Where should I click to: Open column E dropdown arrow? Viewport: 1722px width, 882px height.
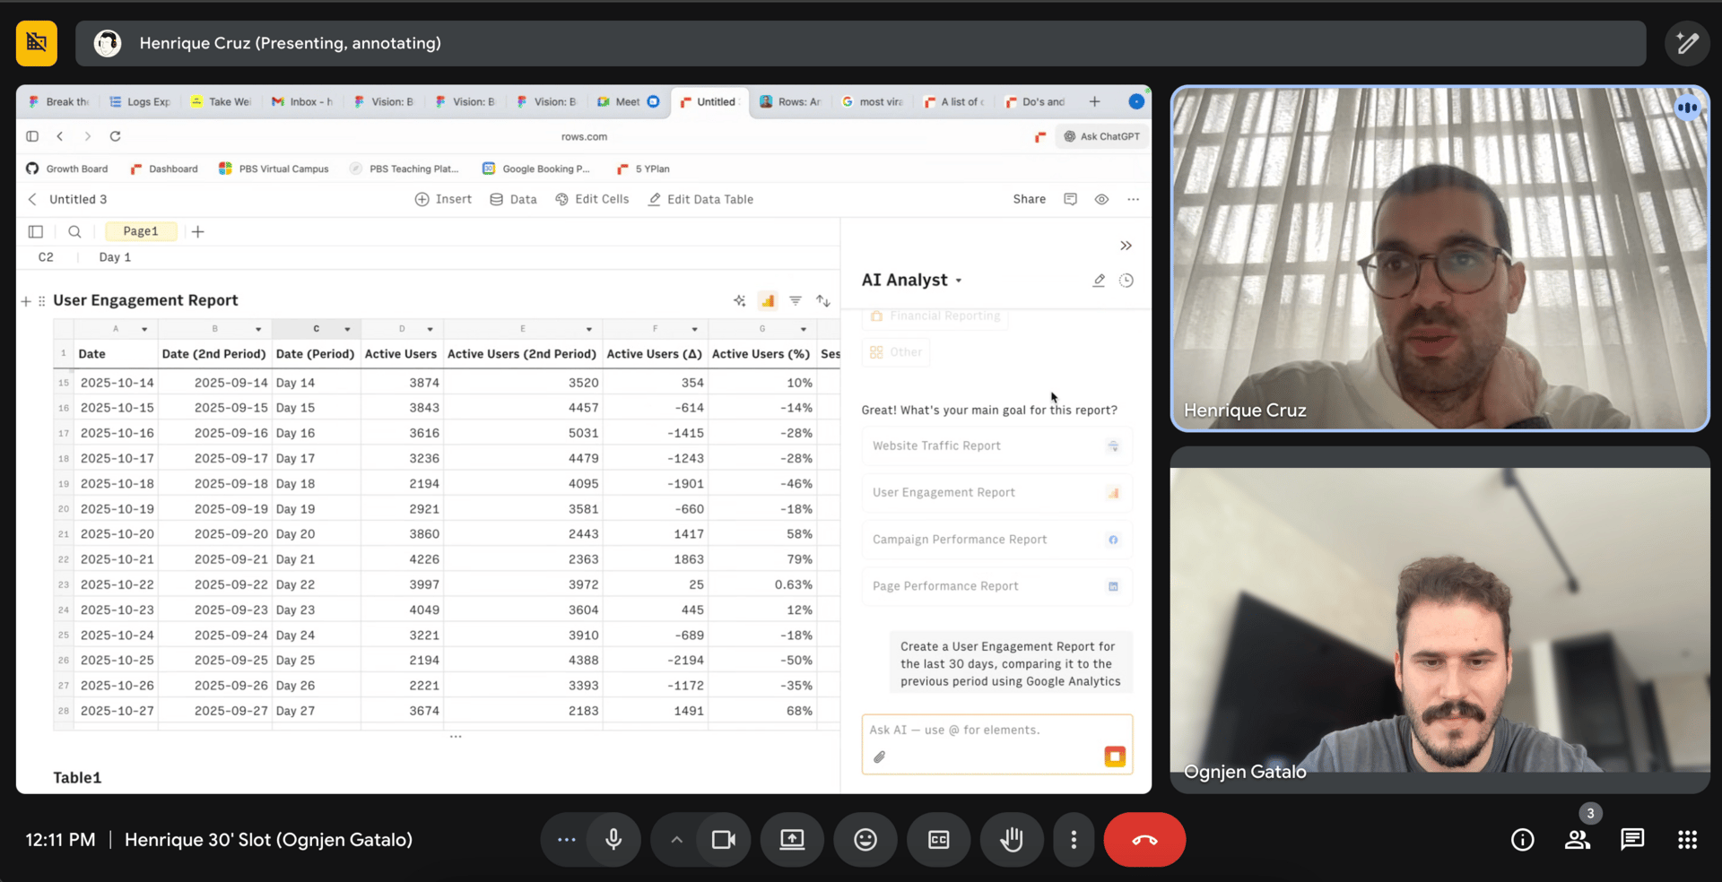[588, 329]
